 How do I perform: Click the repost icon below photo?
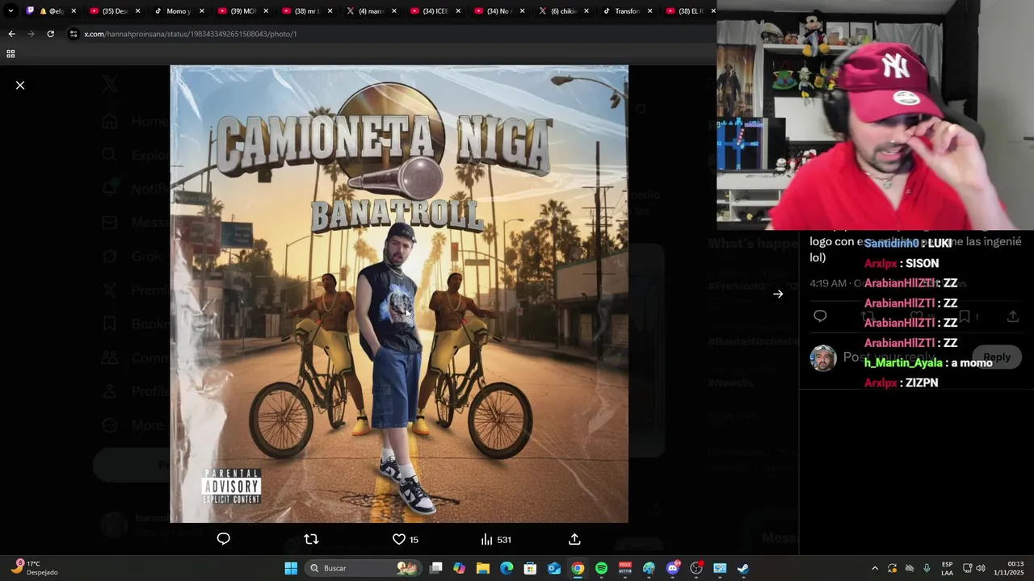pos(311,539)
